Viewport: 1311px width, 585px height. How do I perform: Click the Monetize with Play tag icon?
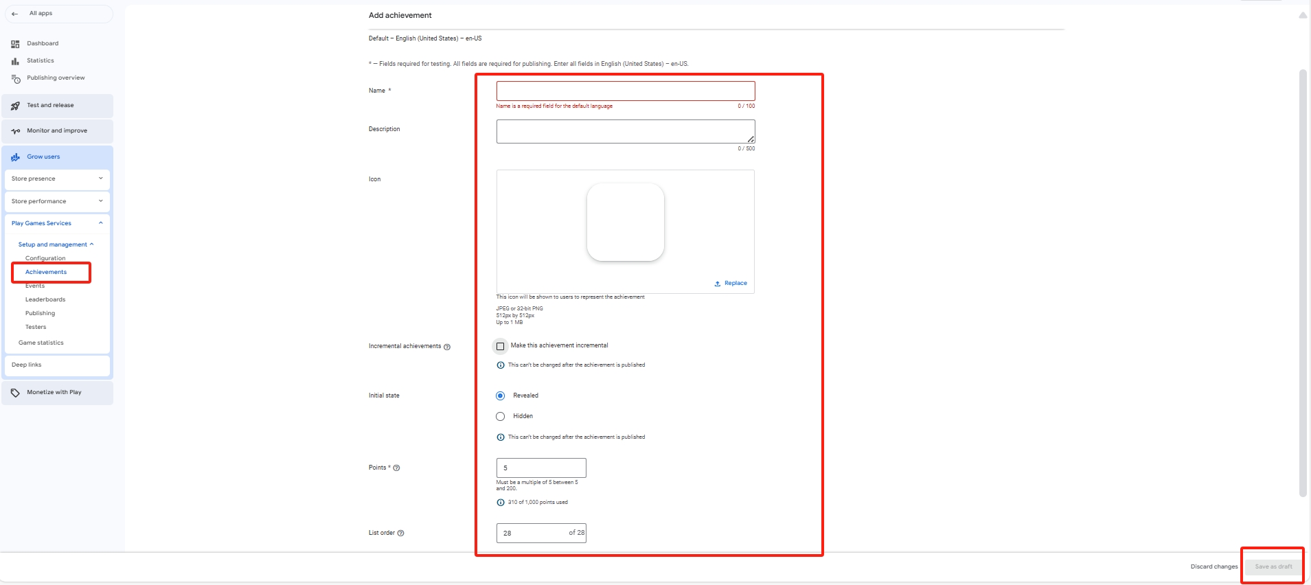coord(15,393)
